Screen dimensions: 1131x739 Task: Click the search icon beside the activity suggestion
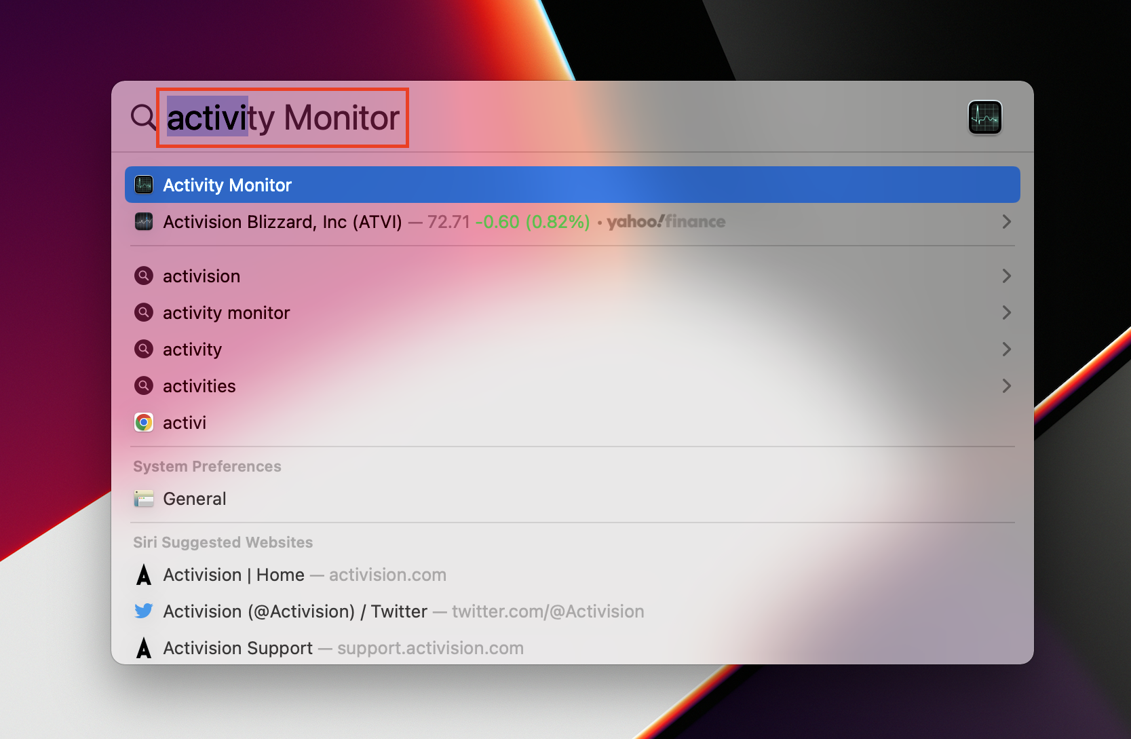pos(144,349)
